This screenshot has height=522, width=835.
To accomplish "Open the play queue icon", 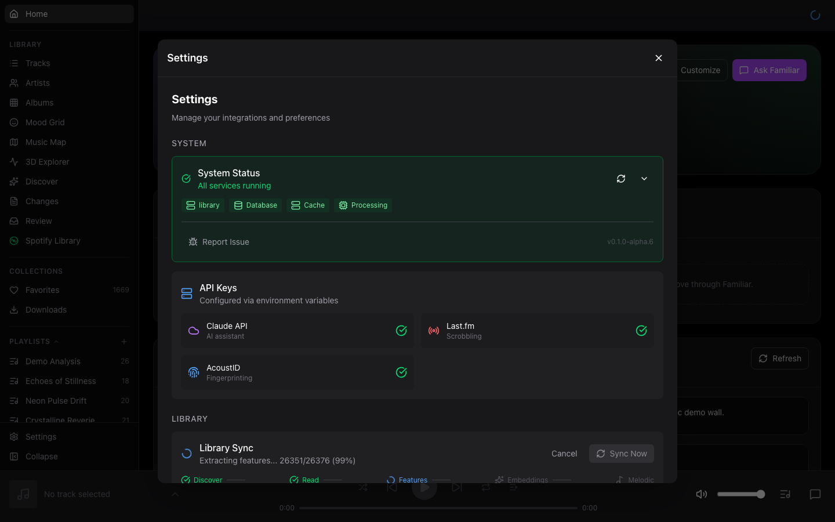I will tap(785, 494).
